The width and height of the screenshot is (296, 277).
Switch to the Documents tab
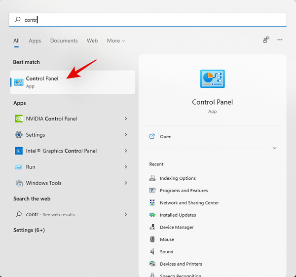click(64, 40)
